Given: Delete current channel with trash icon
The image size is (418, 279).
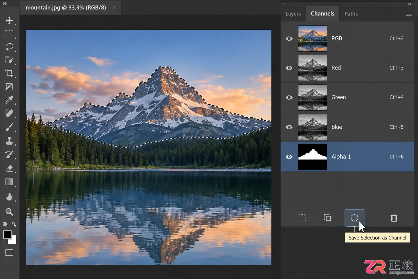Looking at the screenshot, I should (x=394, y=218).
